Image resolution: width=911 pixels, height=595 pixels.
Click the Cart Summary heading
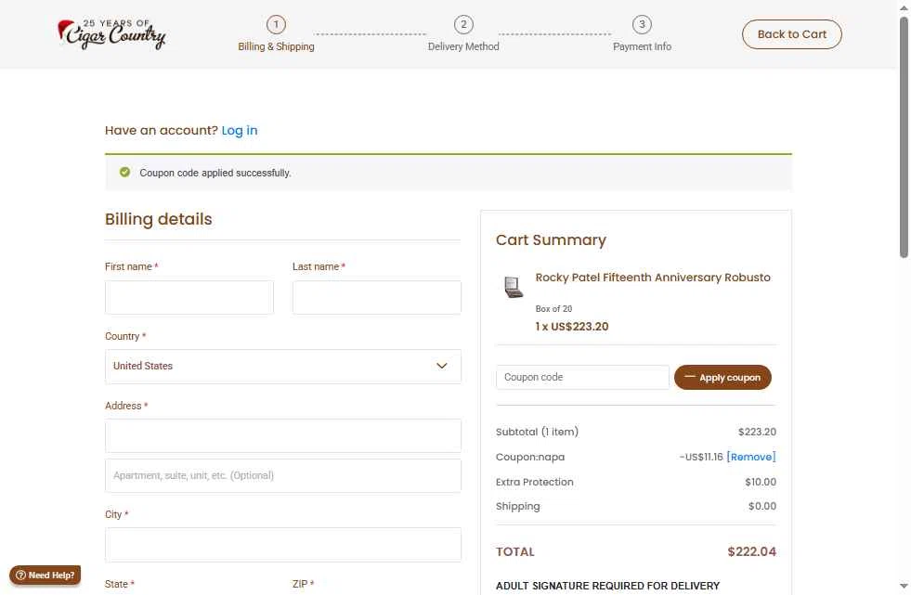click(551, 239)
